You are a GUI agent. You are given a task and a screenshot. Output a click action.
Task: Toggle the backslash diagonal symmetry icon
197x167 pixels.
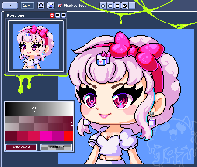(x=125, y=5)
